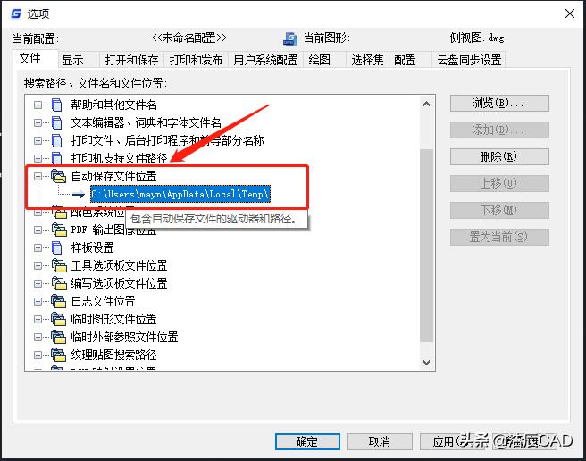Expand the 打印机支持文件路径 node
586x461 pixels.
(38, 158)
